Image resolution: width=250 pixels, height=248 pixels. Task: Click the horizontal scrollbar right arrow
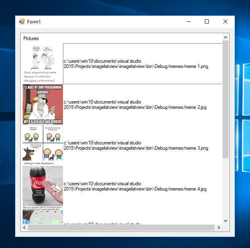[219, 227]
